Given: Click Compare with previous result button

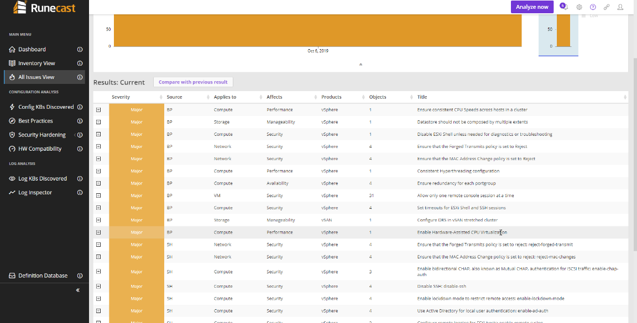Looking at the screenshot, I should point(193,82).
